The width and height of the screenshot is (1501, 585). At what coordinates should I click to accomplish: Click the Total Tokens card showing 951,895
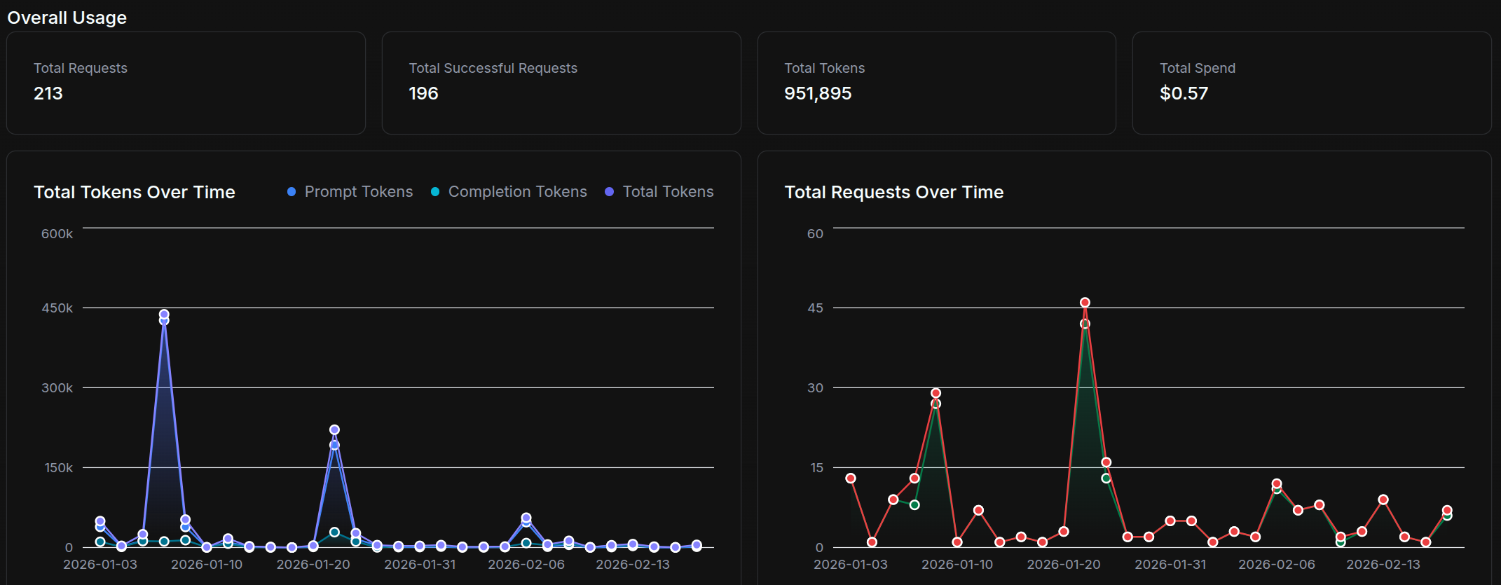point(936,83)
